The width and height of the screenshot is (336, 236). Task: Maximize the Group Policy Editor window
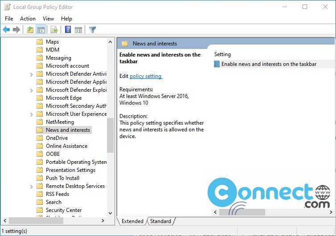click(x=305, y=7)
